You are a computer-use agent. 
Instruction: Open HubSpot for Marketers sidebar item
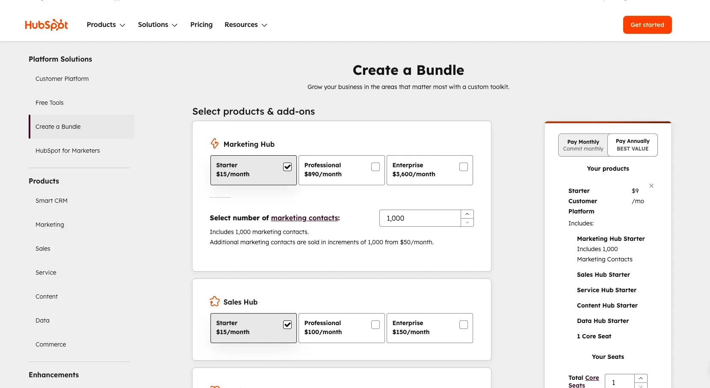pos(68,151)
